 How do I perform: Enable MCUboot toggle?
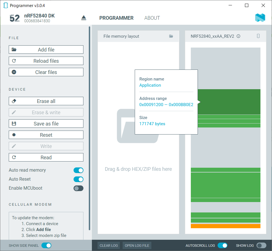point(78,188)
